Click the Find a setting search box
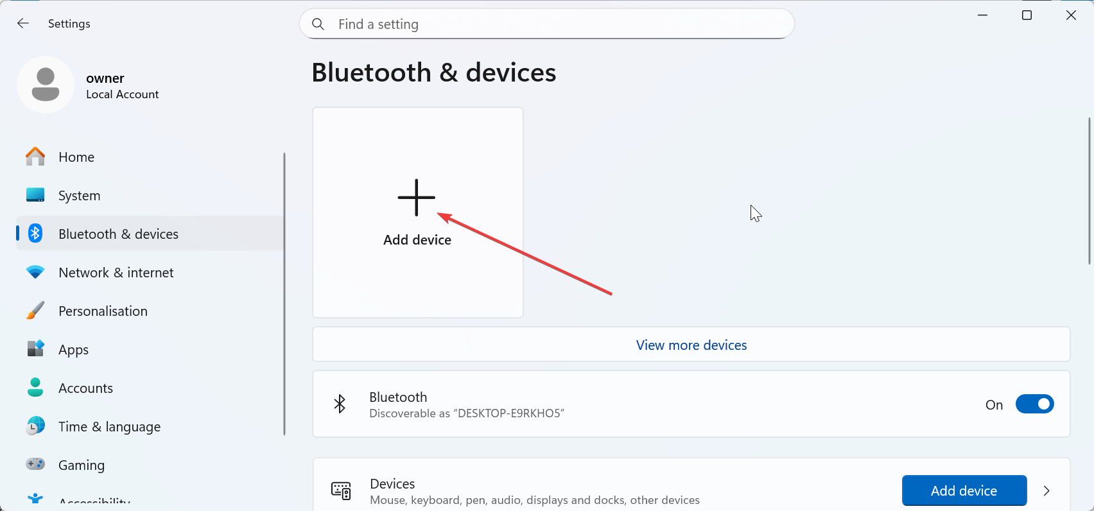 pyautogui.click(x=547, y=24)
